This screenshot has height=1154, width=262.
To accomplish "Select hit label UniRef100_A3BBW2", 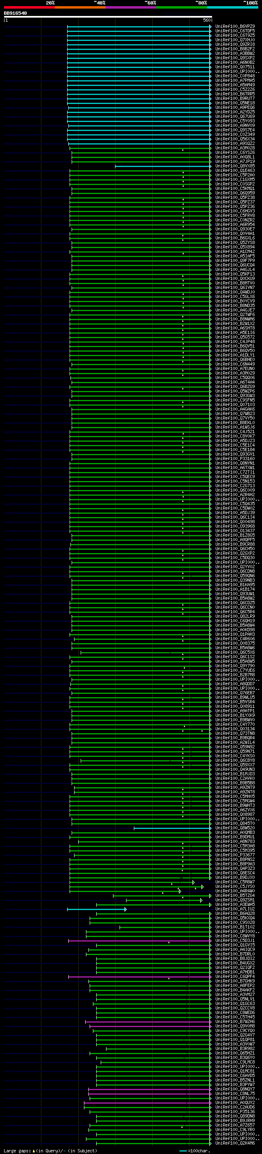I will (x=235, y=53).
